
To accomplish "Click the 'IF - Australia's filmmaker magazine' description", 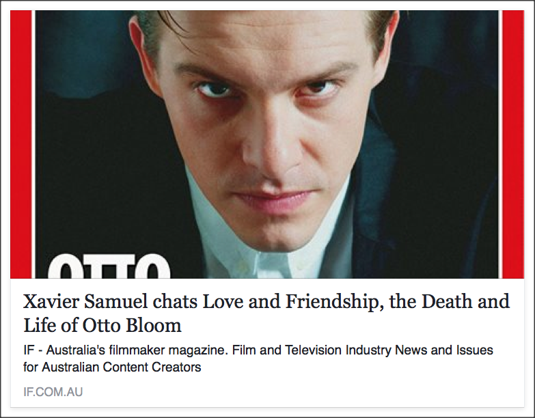I will point(125,350).
